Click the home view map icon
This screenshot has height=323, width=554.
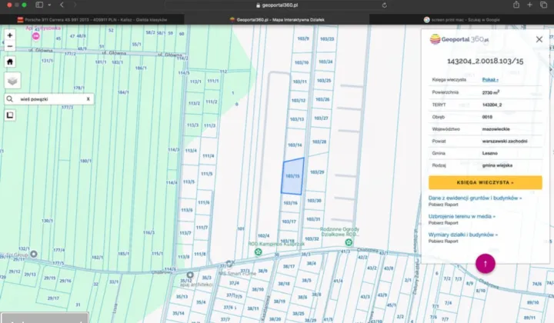10,62
